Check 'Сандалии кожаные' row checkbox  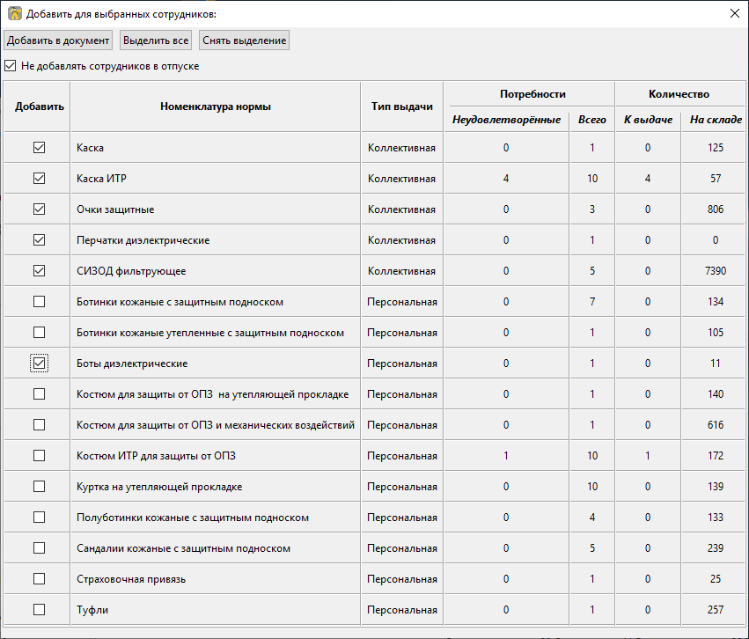40,547
